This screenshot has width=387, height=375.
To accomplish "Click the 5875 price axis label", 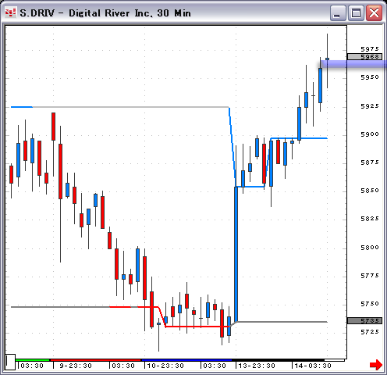I will pos(370,162).
